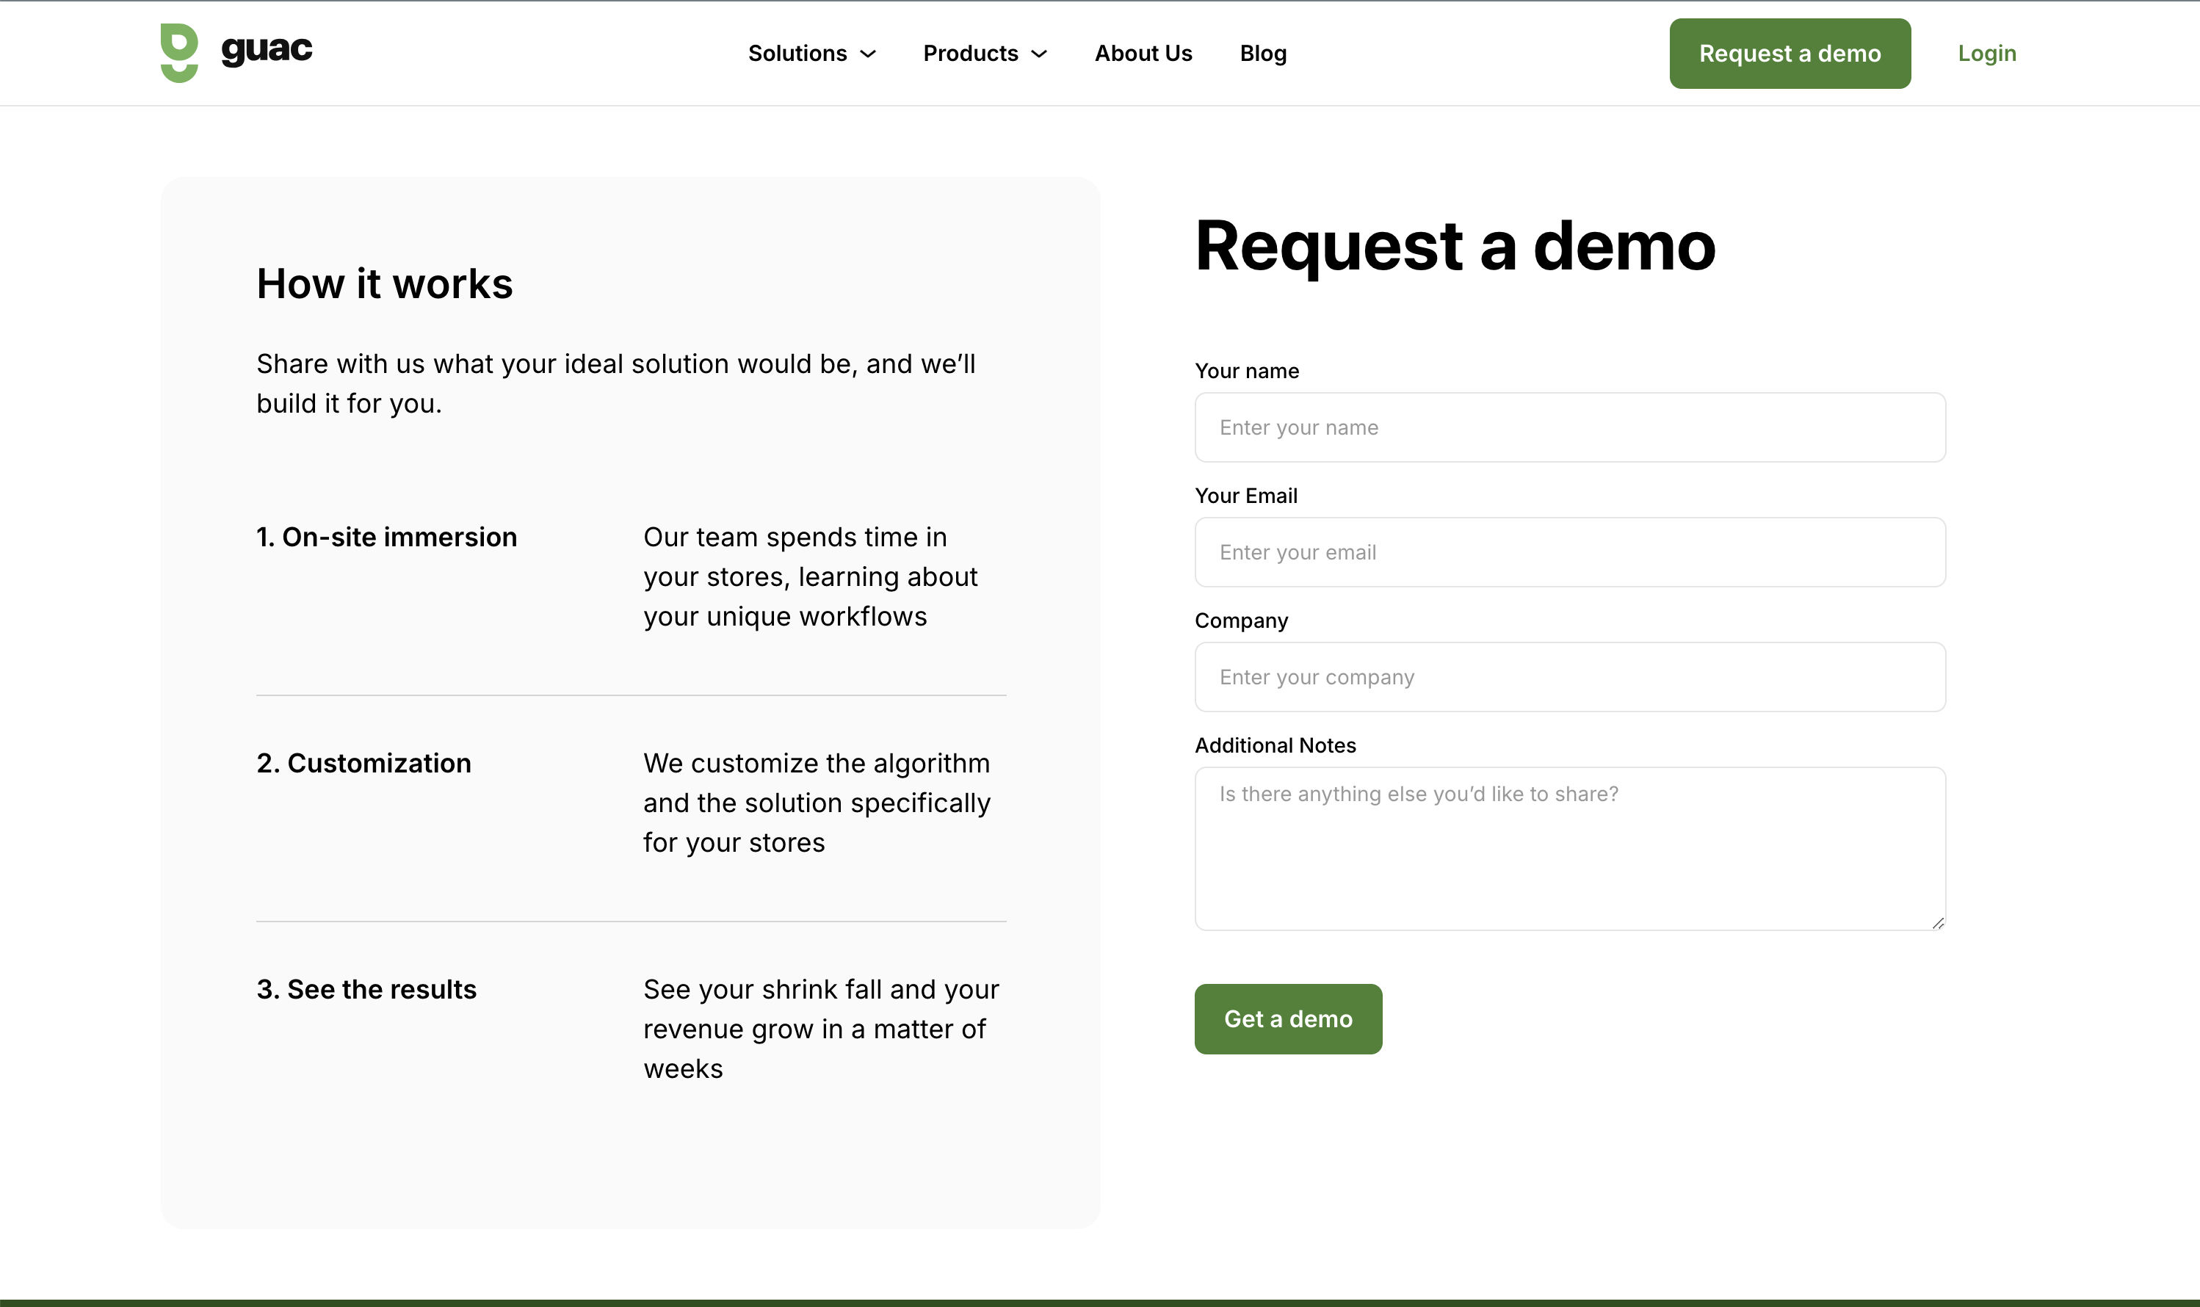
Task: Select the Enter your company field
Action: 1569,677
